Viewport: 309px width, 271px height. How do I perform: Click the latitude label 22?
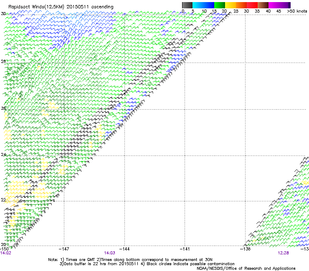pos(3,200)
